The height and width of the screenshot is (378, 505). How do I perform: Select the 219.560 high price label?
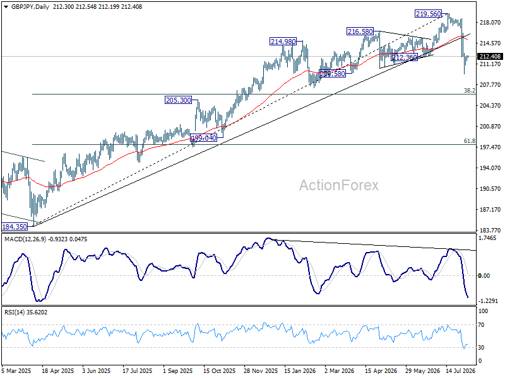click(x=428, y=14)
